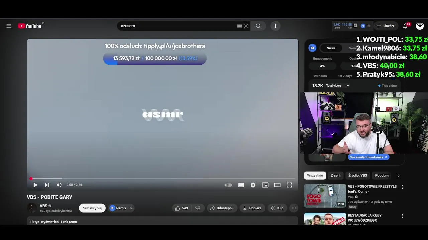
Task: Click the 1.9K 60m views stat
Action: 337,26
